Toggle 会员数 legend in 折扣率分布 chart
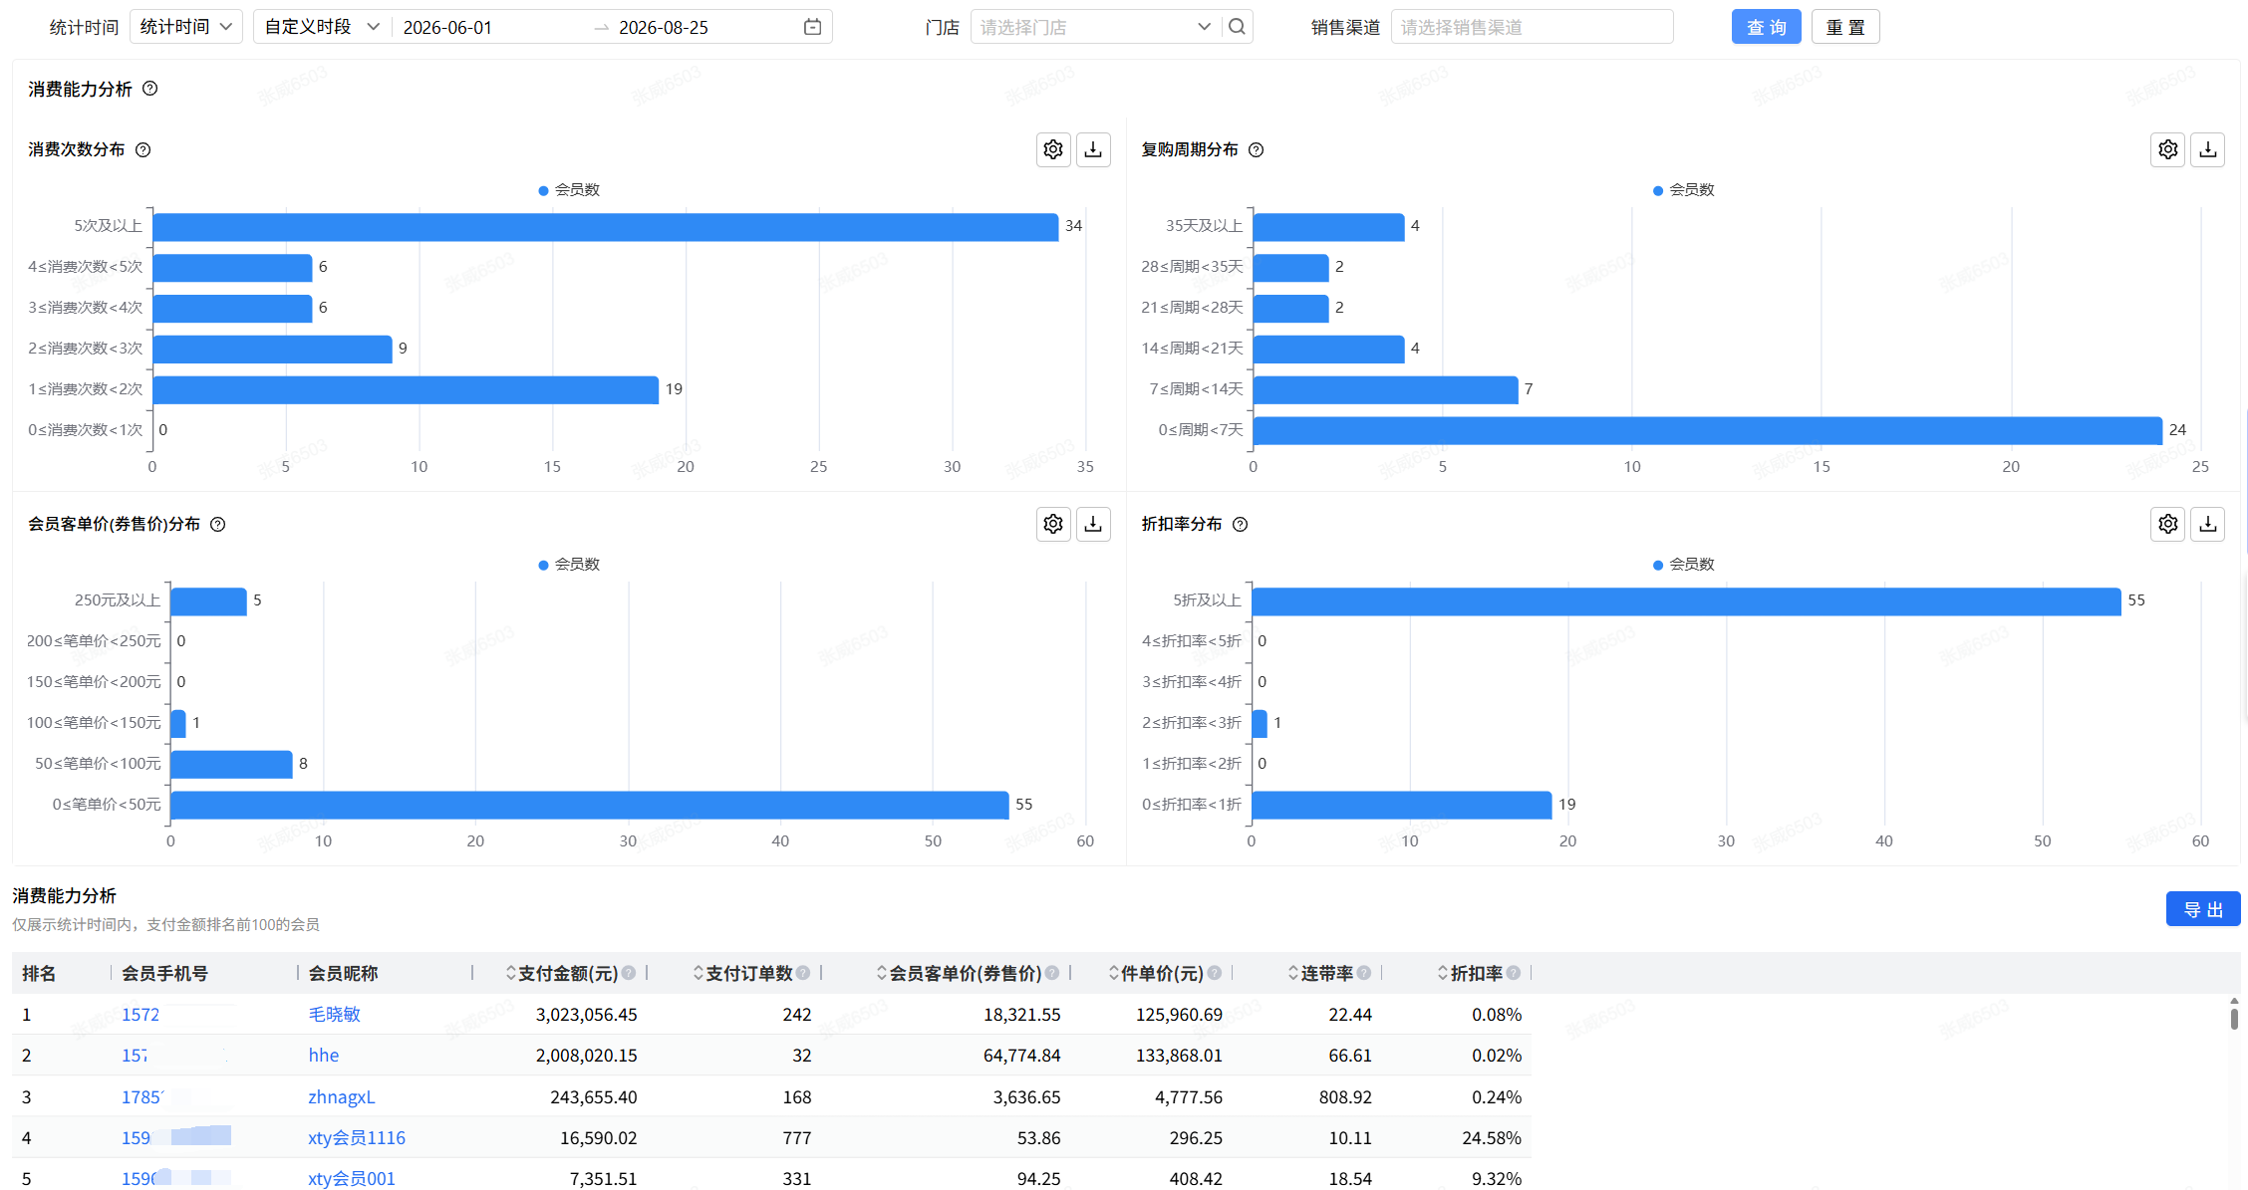Viewport: 2248px width, 1190px height. [x=1684, y=565]
